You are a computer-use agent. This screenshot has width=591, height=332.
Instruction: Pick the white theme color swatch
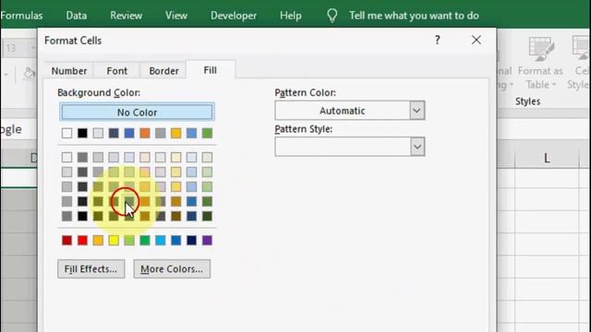tap(66, 133)
